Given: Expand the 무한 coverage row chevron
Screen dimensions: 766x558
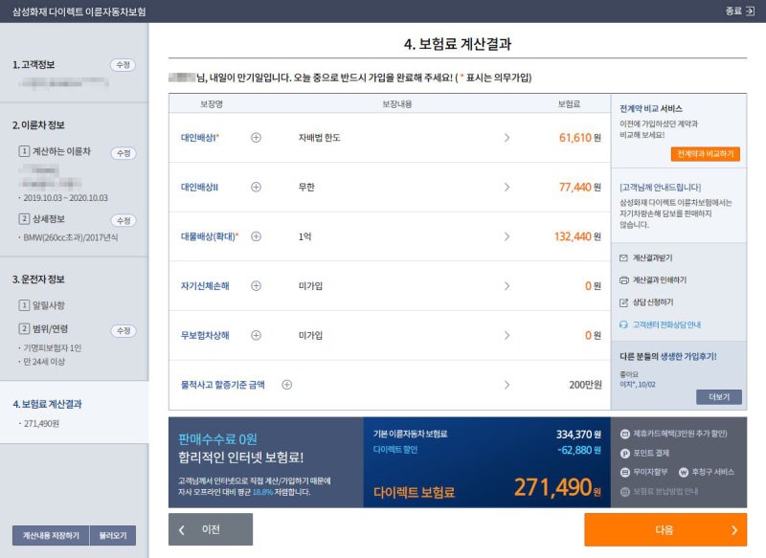Looking at the screenshot, I should [x=507, y=187].
